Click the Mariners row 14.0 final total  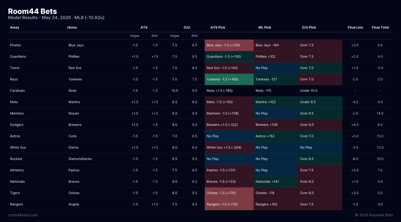[x=380, y=113]
